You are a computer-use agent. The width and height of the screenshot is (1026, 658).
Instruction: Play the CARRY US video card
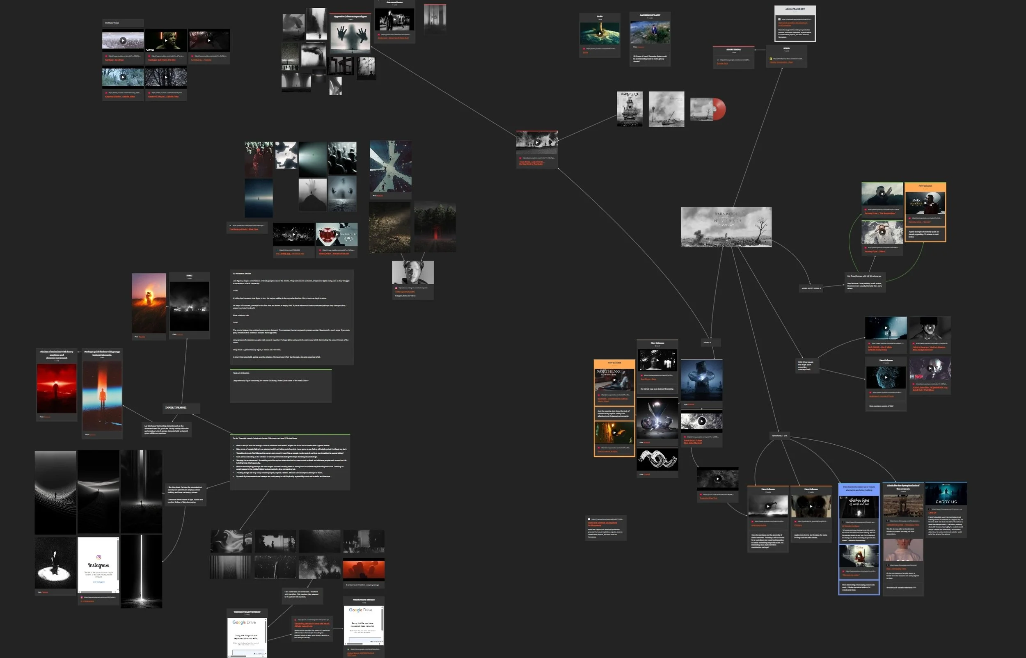(946, 494)
